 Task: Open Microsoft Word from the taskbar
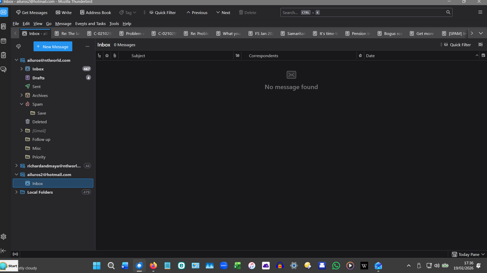[x=125, y=266]
